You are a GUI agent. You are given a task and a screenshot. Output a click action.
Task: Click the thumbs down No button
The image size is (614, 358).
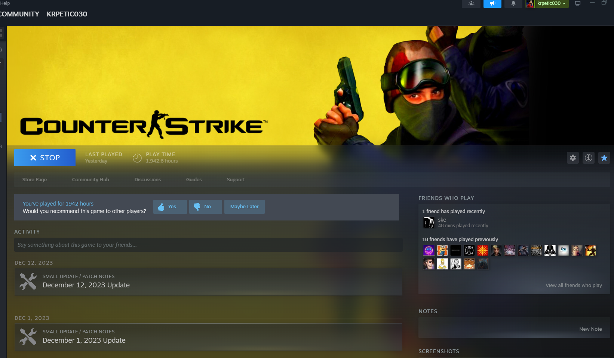tap(206, 207)
